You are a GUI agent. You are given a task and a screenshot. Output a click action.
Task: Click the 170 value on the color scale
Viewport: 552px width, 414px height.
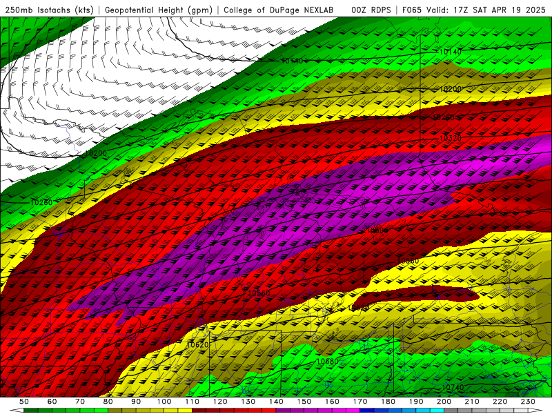point(360,402)
